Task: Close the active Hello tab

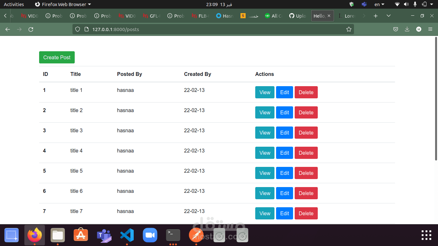Action: pyautogui.click(x=329, y=16)
